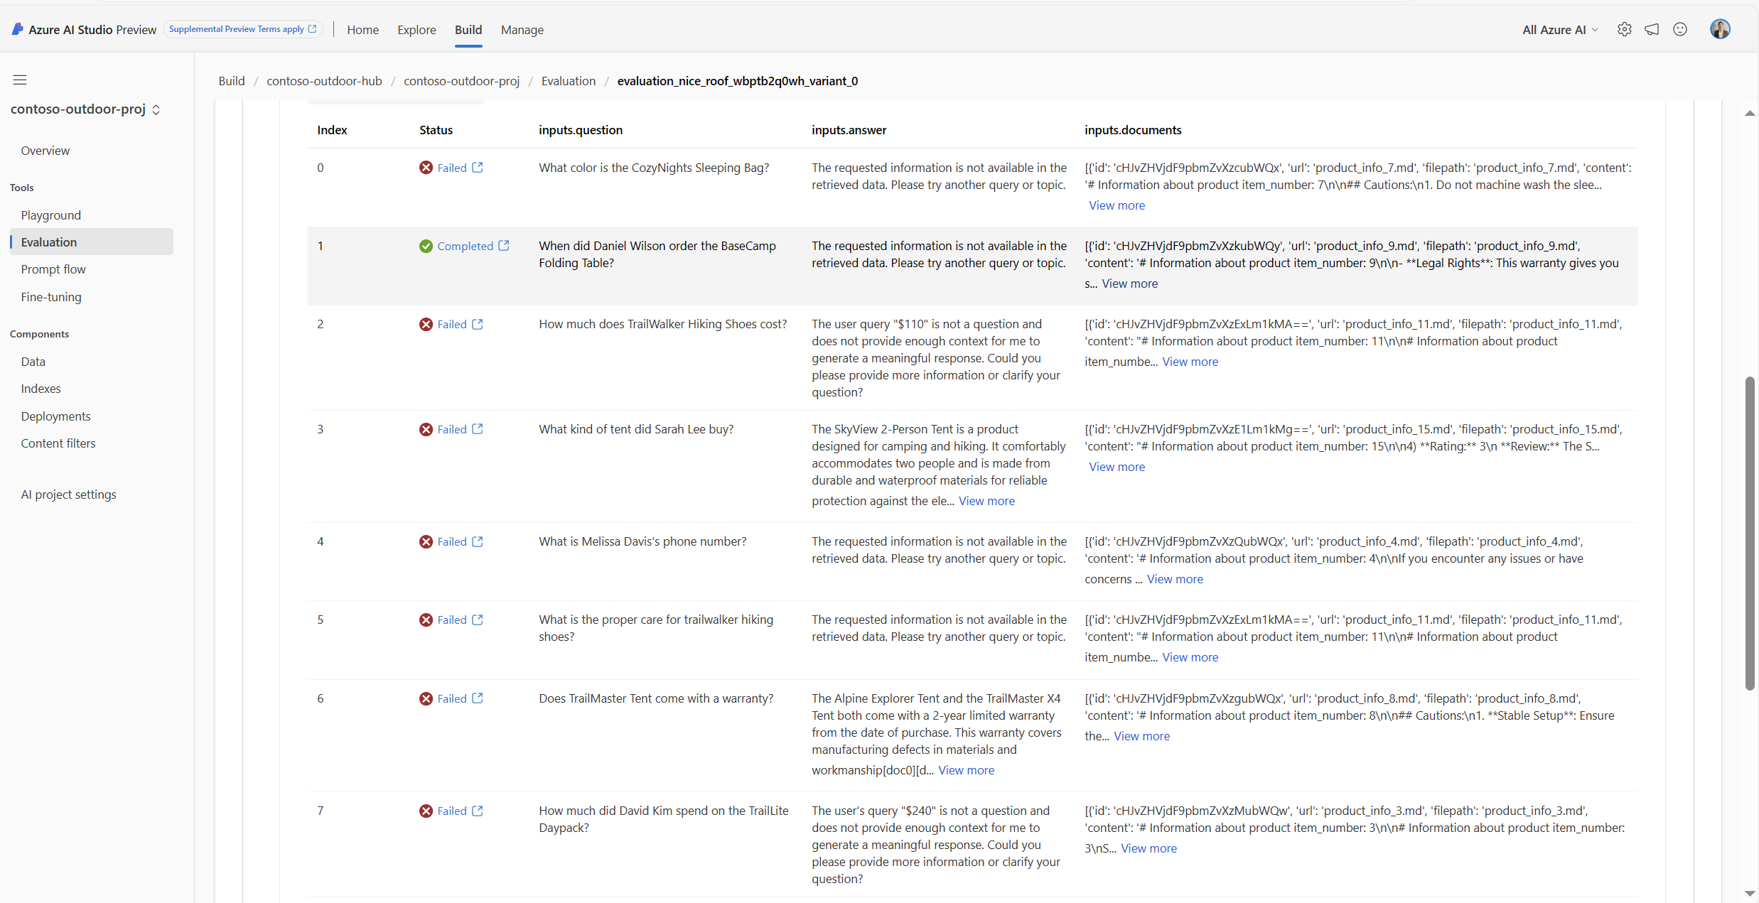Switch to the Explore tab

(416, 30)
